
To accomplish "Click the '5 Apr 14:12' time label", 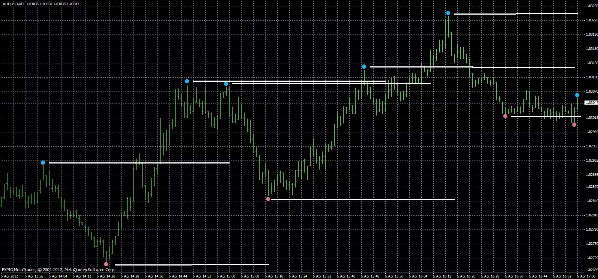I will click(83, 276).
